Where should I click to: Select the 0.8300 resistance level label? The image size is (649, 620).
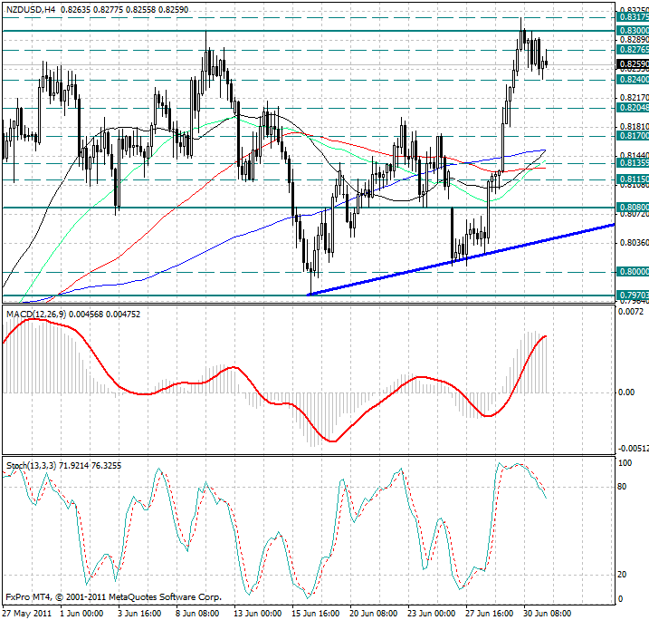point(632,30)
